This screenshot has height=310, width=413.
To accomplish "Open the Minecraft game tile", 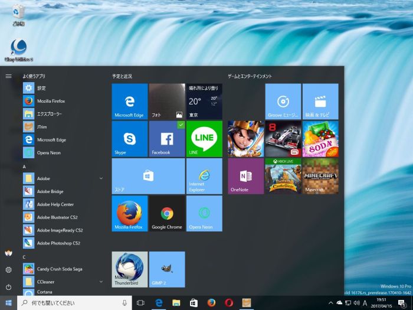I will 320,176.
